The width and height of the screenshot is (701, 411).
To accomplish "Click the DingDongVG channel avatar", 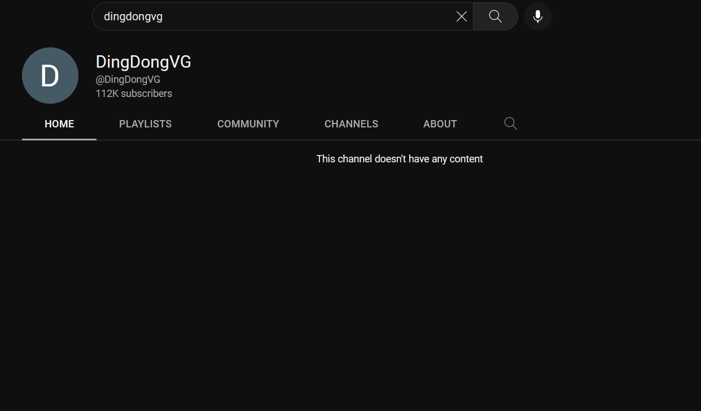I will click(50, 76).
